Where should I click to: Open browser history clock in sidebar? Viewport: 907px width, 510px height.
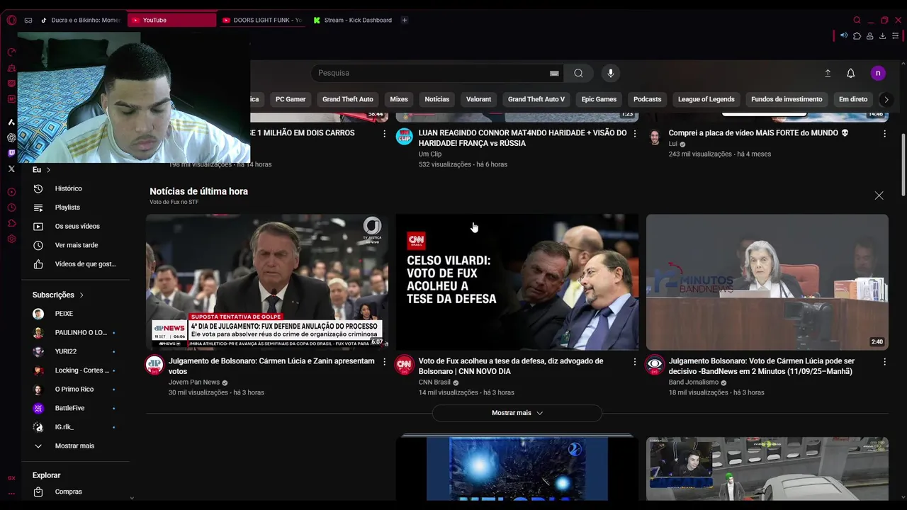click(11, 208)
